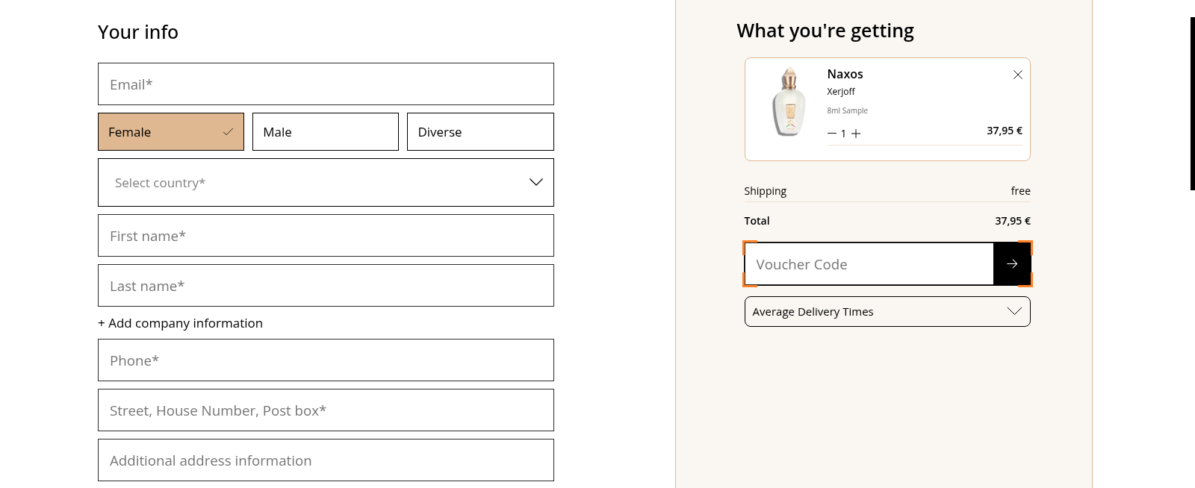
Task: Remove Naxos item with X icon
Action: click(x=1017, y=75)
